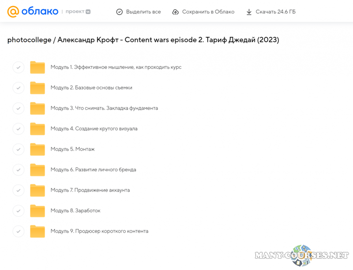Open Модуль 2. Базовые основы съемки
This screenshot has width=353, height=270.
click(91, 88)
